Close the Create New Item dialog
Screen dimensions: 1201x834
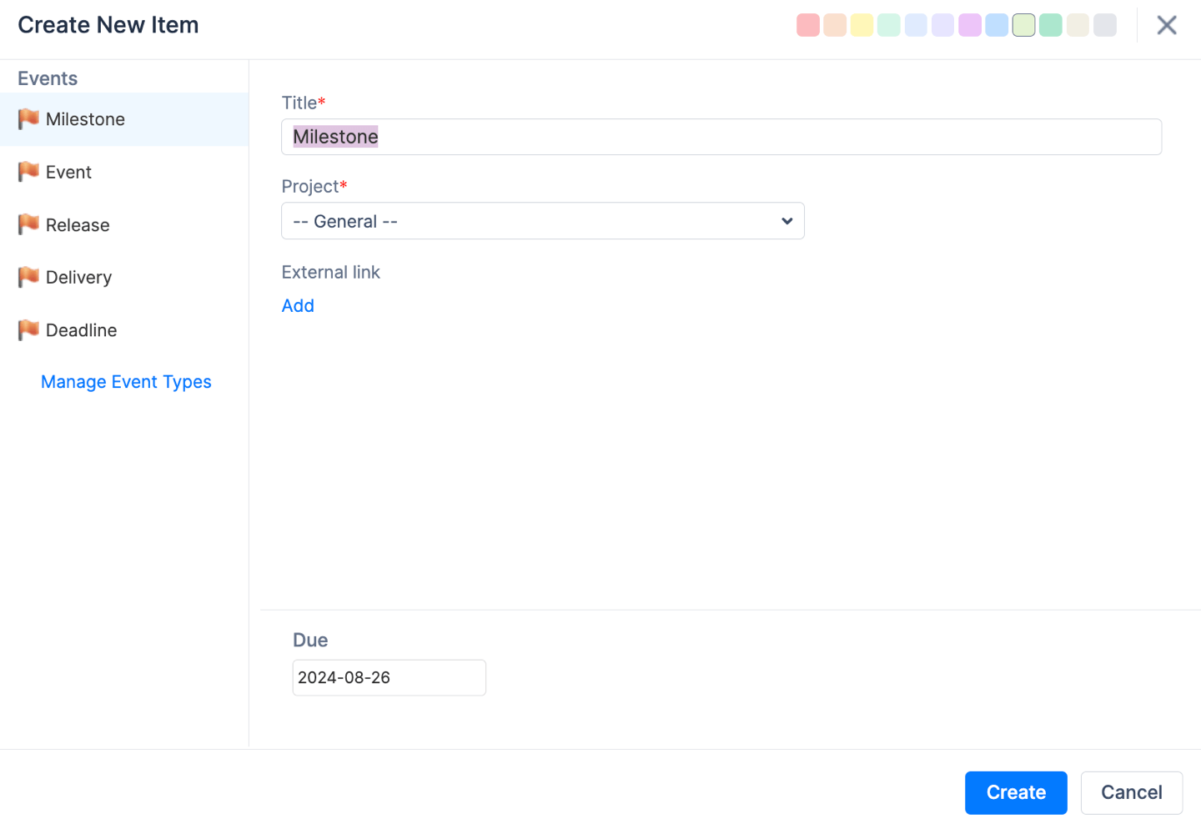coord(1166,25)
